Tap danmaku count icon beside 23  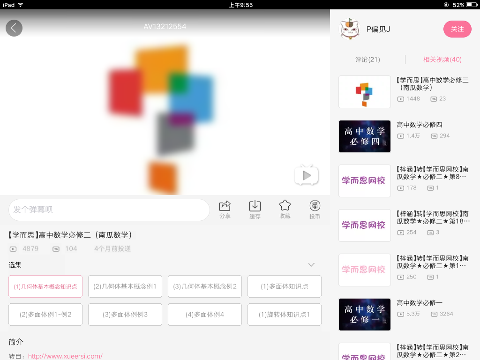434,99
